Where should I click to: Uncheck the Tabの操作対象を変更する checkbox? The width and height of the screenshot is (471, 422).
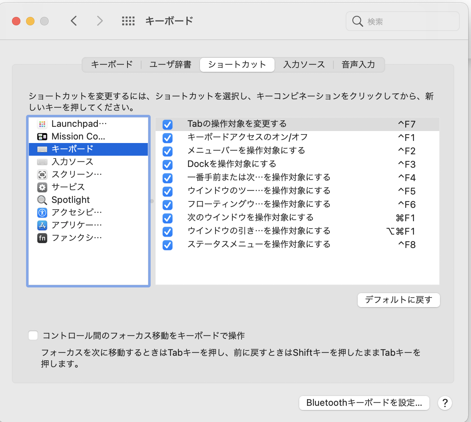tap(168, 124)
